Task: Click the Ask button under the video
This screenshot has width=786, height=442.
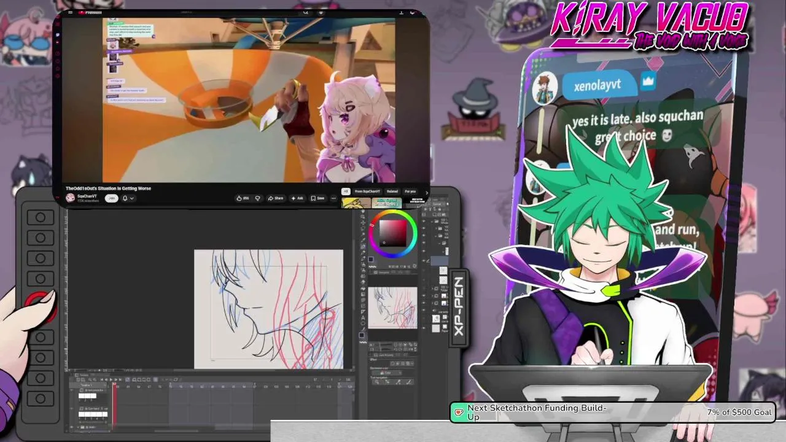Action: 297,198
